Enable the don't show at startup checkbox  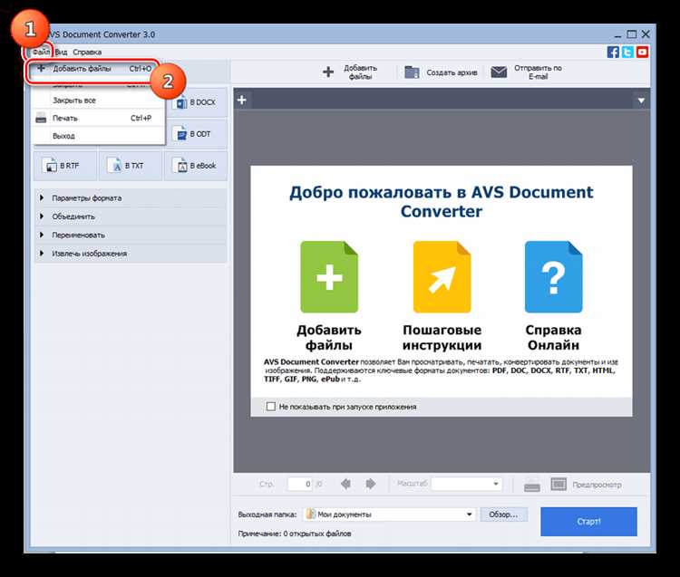[271, 407]
